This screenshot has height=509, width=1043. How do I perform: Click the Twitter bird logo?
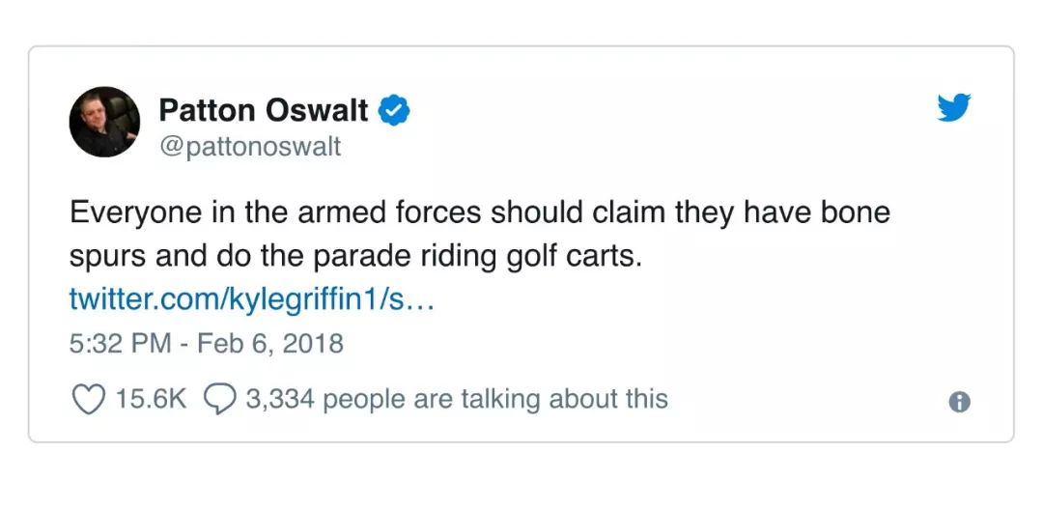(953, 107)
